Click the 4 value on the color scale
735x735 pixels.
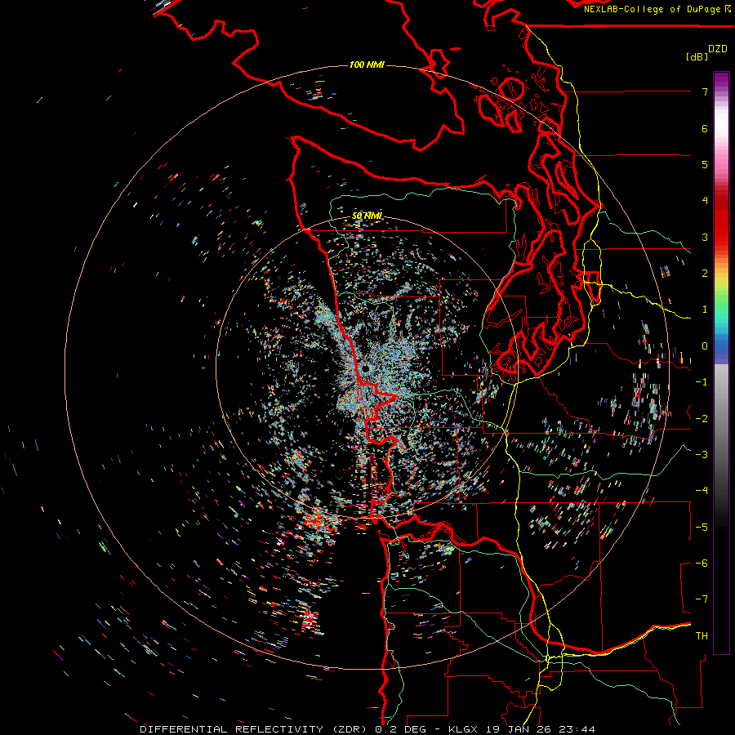click(x=705, y=201)
